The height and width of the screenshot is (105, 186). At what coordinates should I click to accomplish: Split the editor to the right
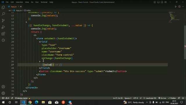pyautogui.click(x=179, y=6)
